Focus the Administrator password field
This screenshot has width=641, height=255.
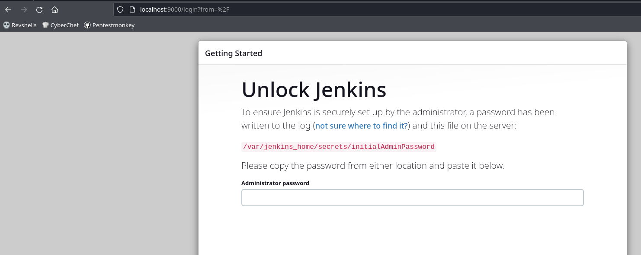point(413,198)
